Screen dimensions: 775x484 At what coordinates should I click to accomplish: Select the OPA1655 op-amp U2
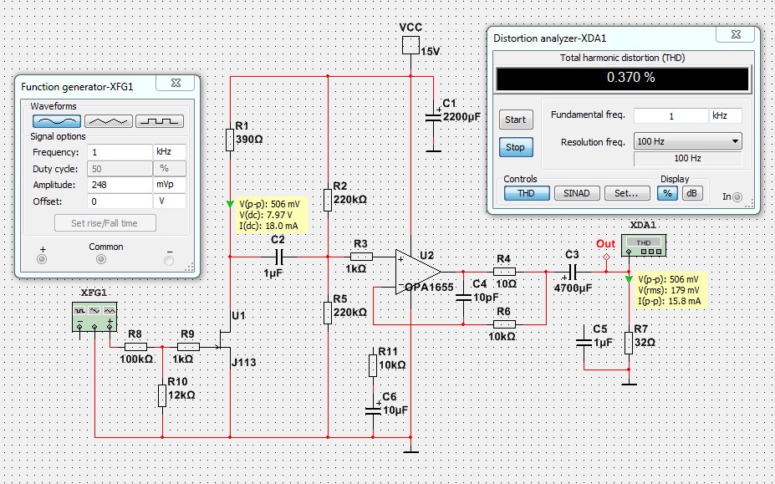418,272
